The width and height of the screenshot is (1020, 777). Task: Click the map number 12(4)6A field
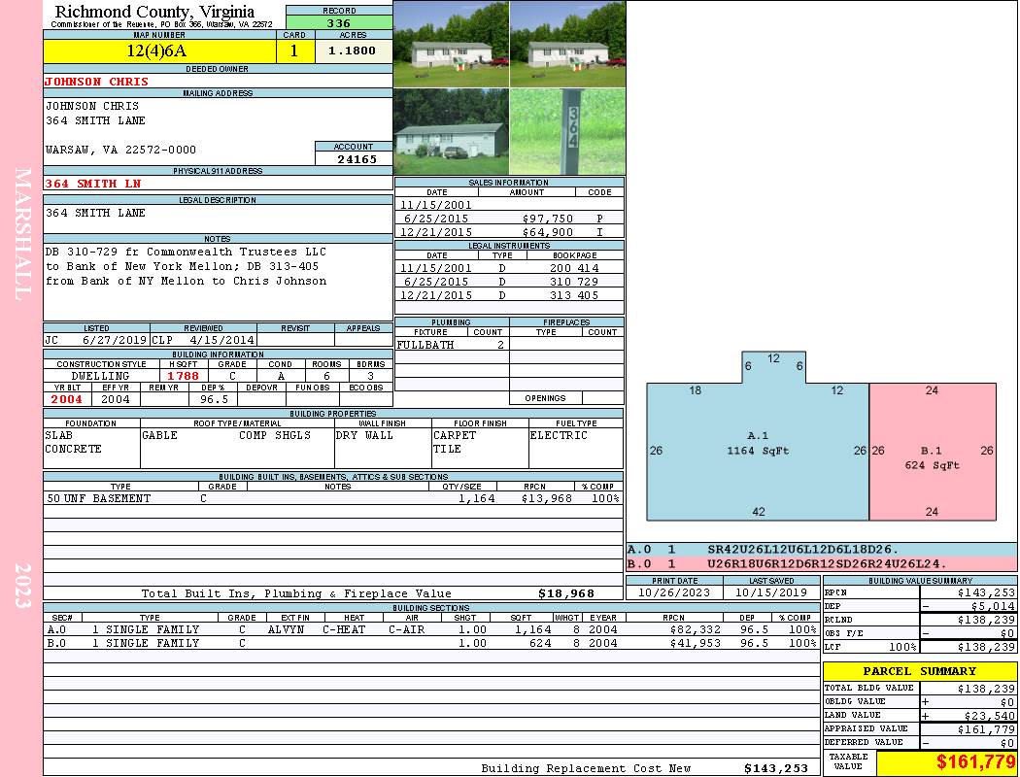pyautogui.click(x=159, y=51)
